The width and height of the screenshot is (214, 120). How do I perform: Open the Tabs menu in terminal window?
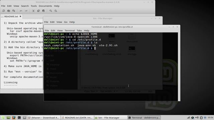click(x=79, y=30)
